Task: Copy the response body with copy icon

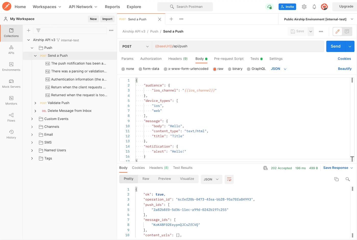Action: (336, 179)
